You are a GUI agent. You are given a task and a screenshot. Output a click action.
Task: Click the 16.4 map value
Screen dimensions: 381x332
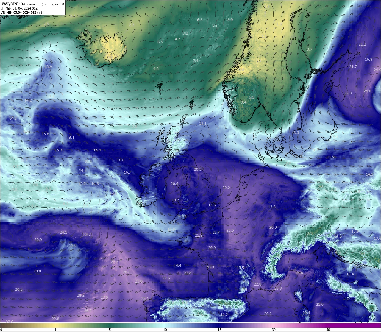point(97,150)
